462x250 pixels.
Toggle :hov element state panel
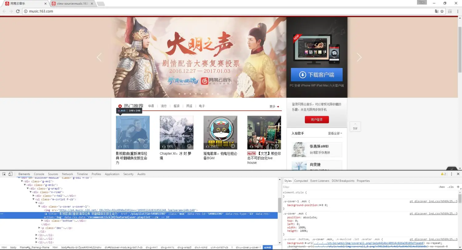tap(442, 187)
